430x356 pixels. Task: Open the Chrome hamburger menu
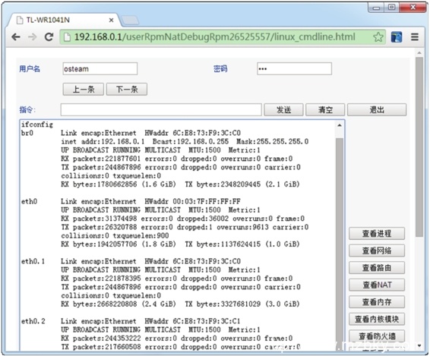click(415, 36)
